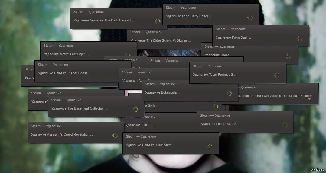Click 'Steam — Удаление' title of Assassin's Creed dialog

pyautogui.click(x=46, y=126)
